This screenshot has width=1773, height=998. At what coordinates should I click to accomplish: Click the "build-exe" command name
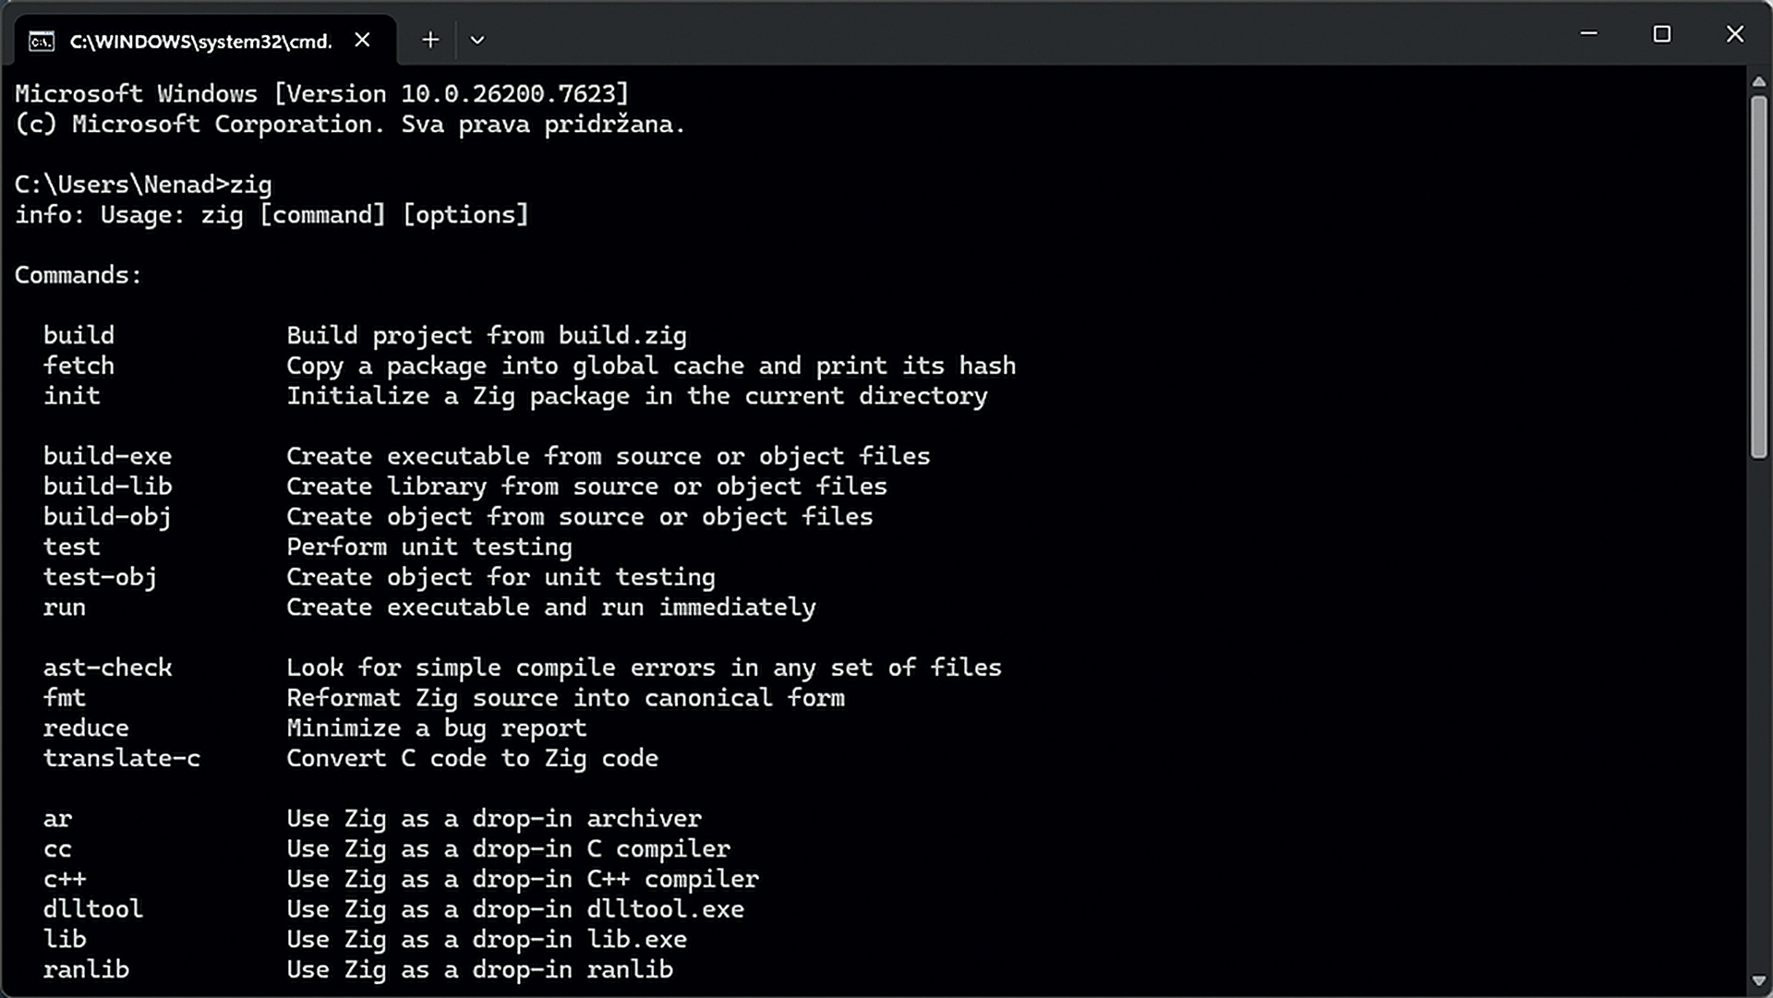pyautogui.click(x=107, y=456)
